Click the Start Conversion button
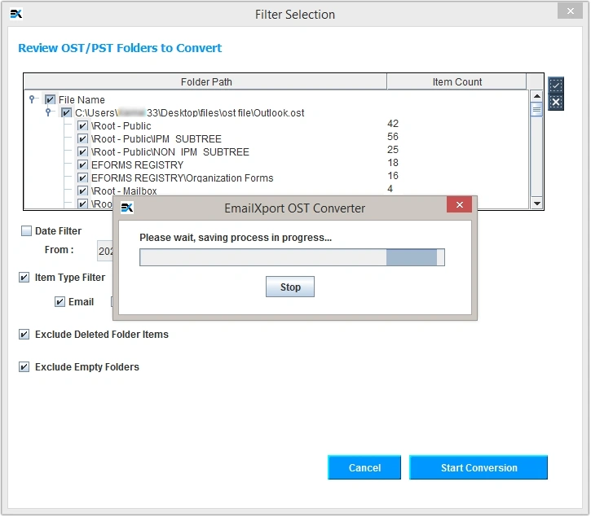 click(479, 467)
